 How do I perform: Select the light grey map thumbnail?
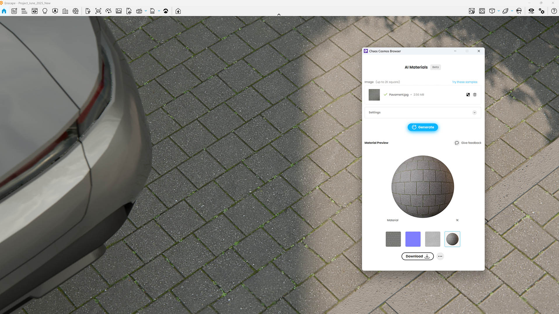coord(433,239)
